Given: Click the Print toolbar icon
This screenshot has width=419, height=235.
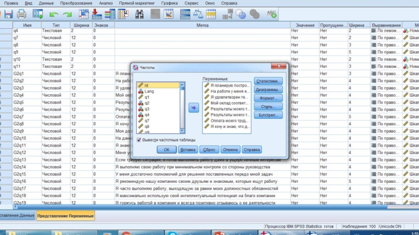Looking at the screenshot, I should pyautogui.click(x=21, y=14).
